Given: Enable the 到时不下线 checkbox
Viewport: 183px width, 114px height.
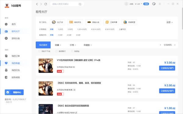Looking at the screenshot, I should 39,51.
